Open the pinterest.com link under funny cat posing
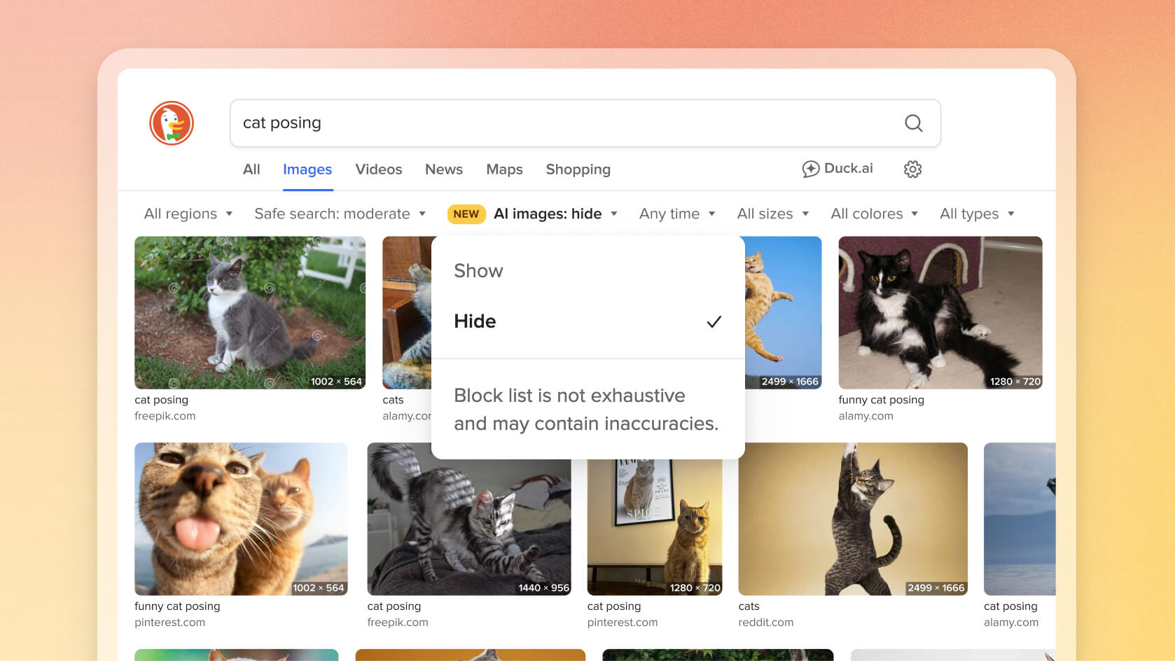 (x=169, y=622)
